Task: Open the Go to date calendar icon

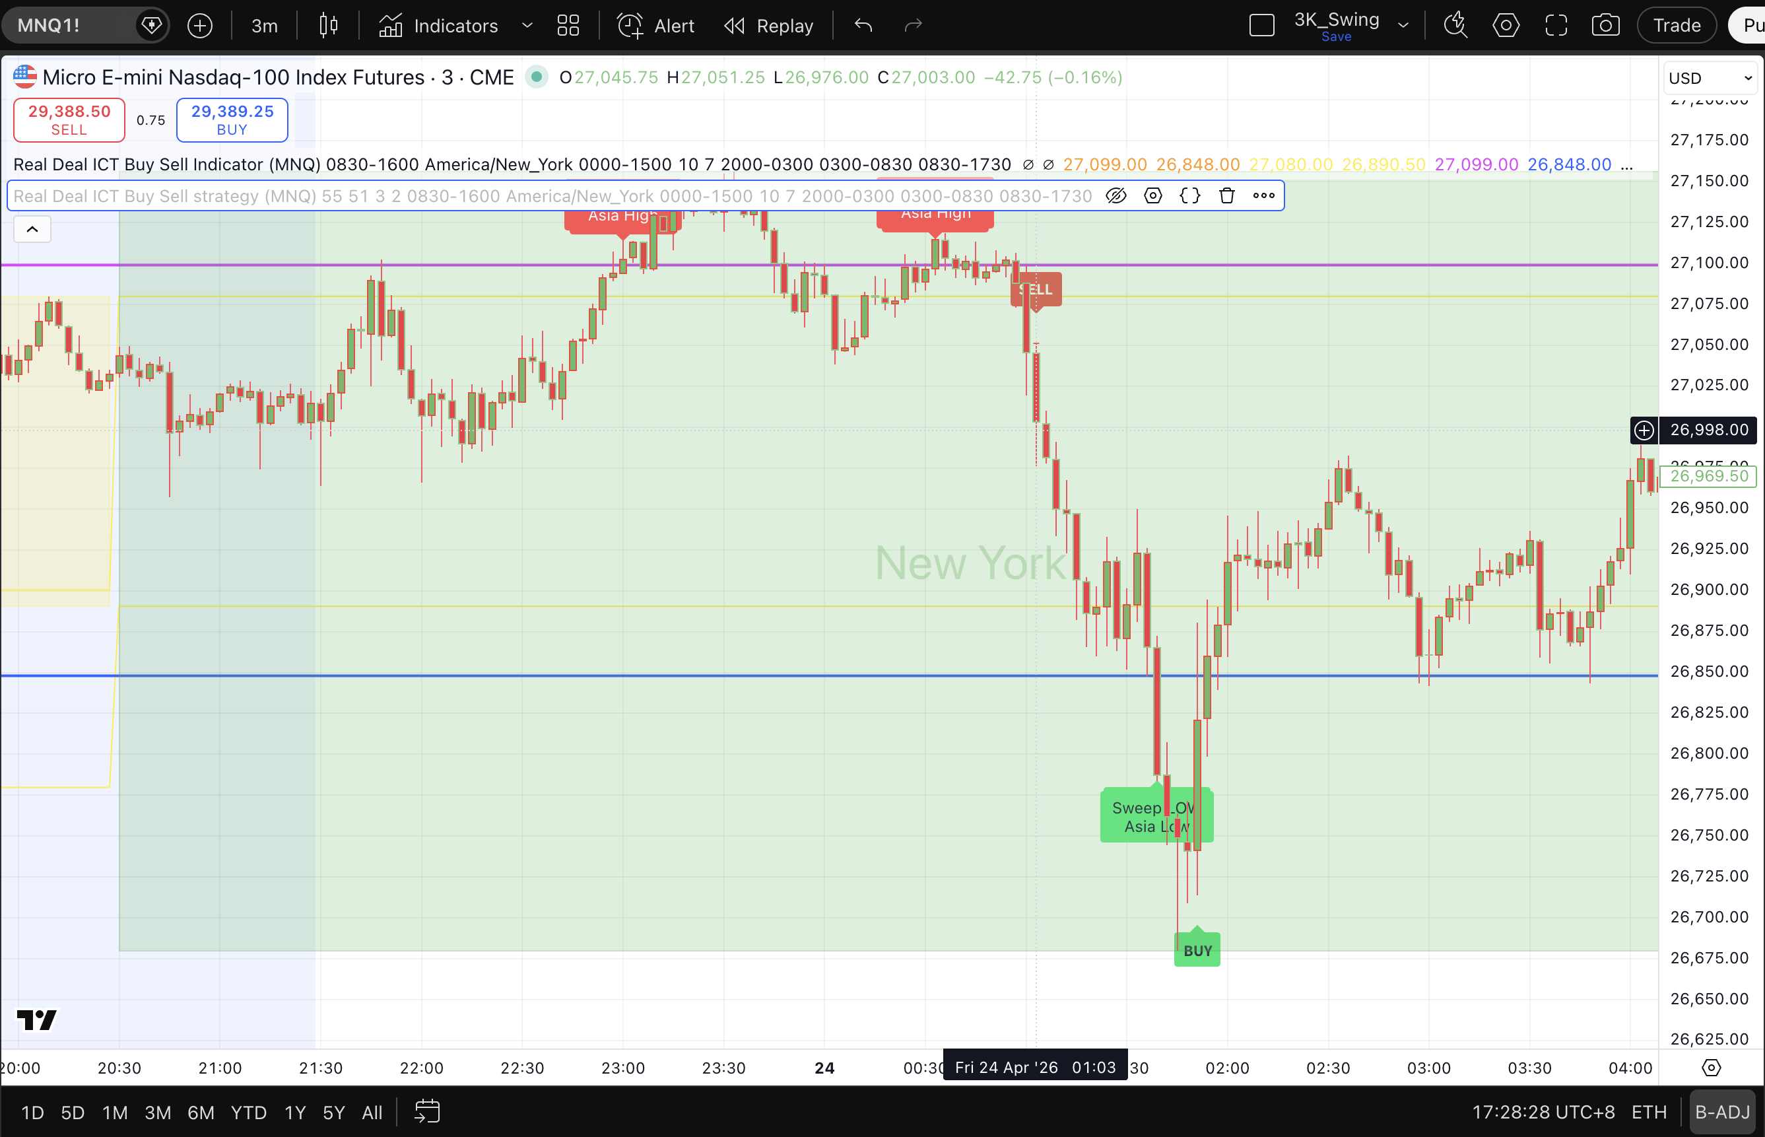Action: [427, 1112]
